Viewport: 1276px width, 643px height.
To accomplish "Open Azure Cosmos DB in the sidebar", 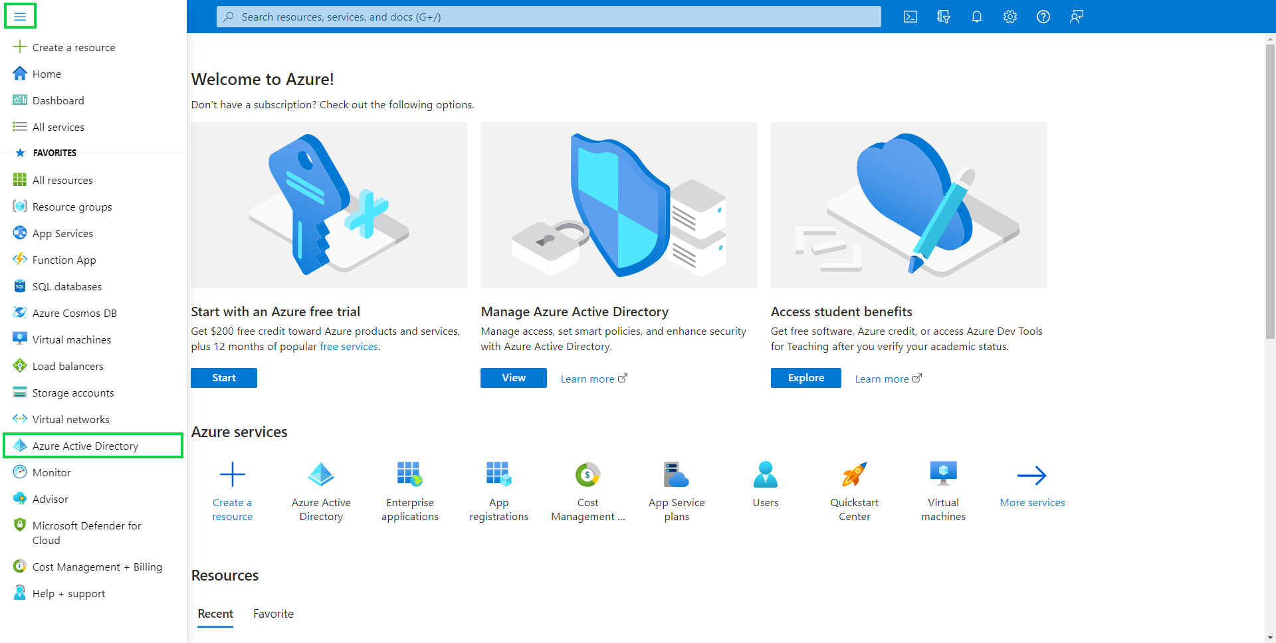I will click(x=93, y=313).
